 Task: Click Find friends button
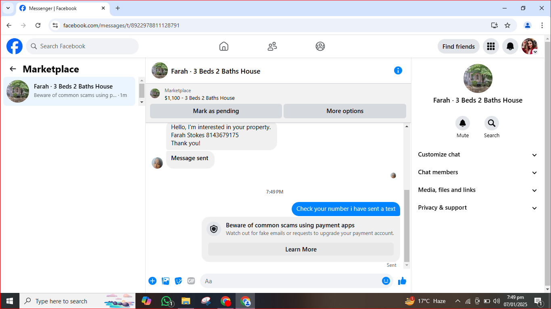459,46
